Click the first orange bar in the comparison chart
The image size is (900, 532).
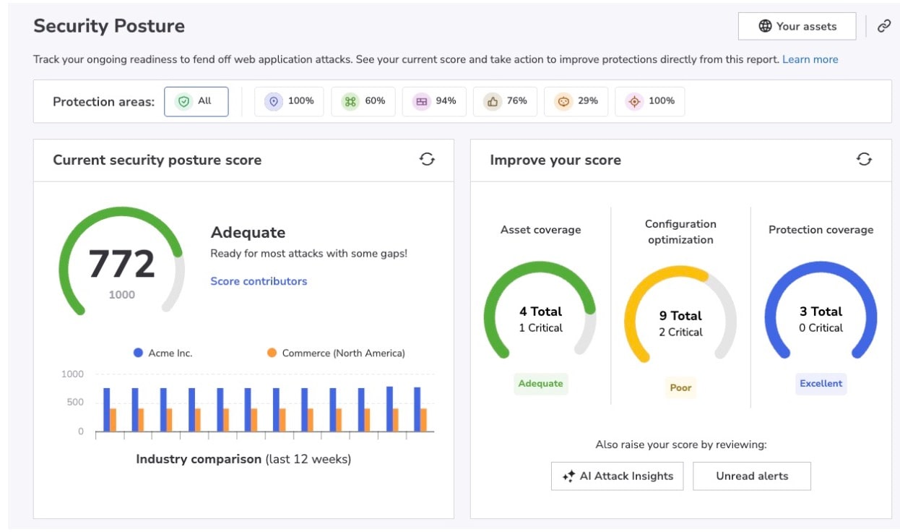pos(113,420)
